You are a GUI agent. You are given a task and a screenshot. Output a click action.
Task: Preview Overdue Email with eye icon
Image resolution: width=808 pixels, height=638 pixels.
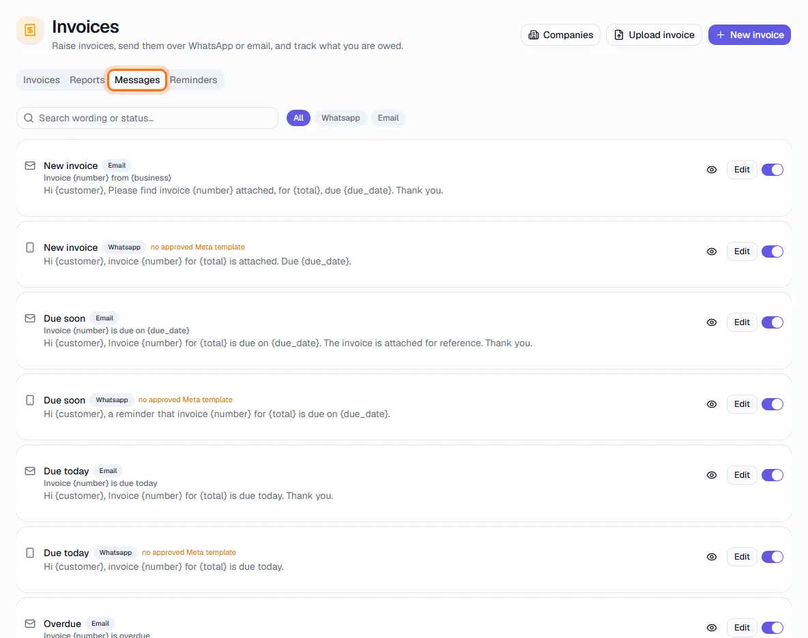712,628
